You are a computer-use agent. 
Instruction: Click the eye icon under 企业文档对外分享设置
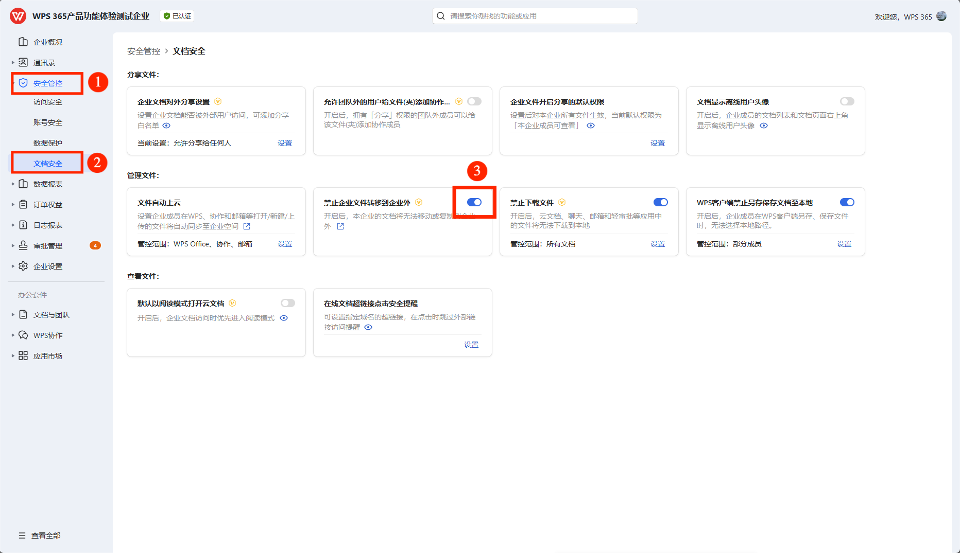pyautogui.click(x=166, y=126)
